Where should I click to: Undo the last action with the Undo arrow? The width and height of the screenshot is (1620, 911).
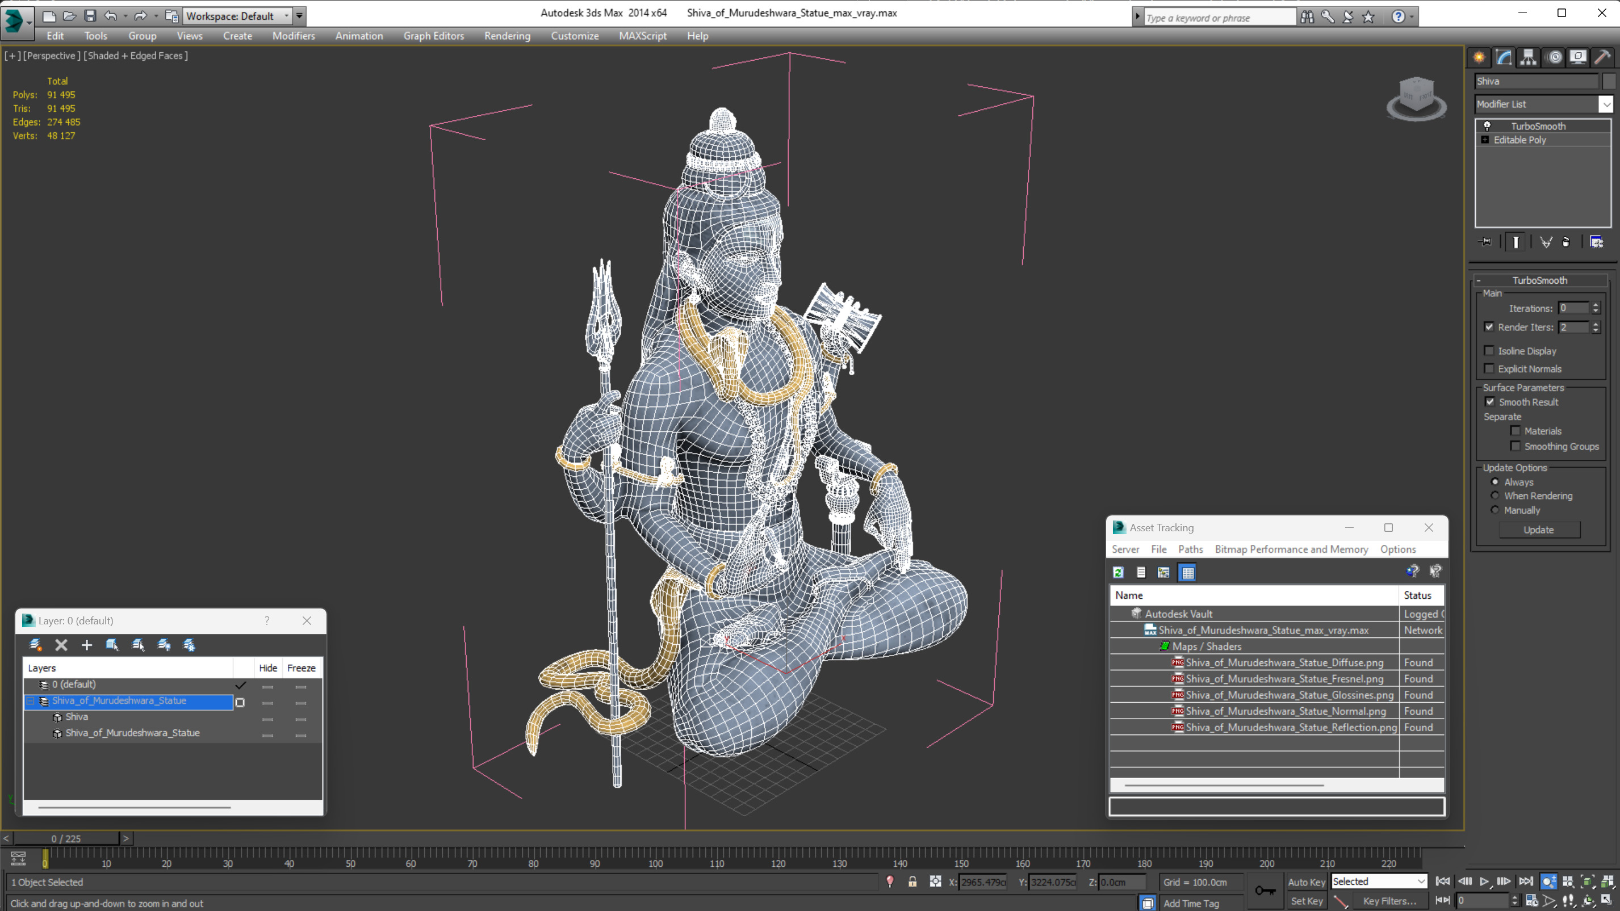coord(110,16)
